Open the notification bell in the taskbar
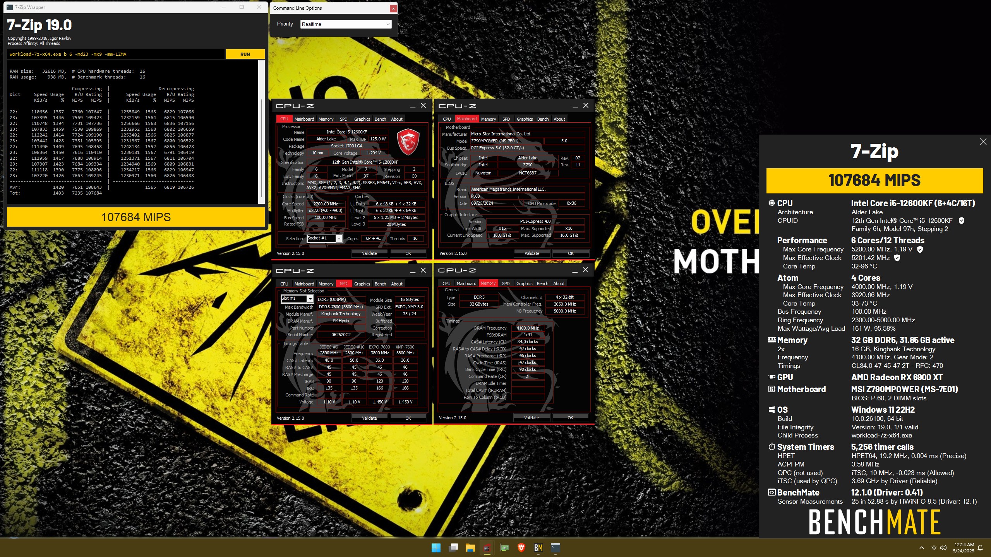 pyautogui.click(x=980, y=548)
